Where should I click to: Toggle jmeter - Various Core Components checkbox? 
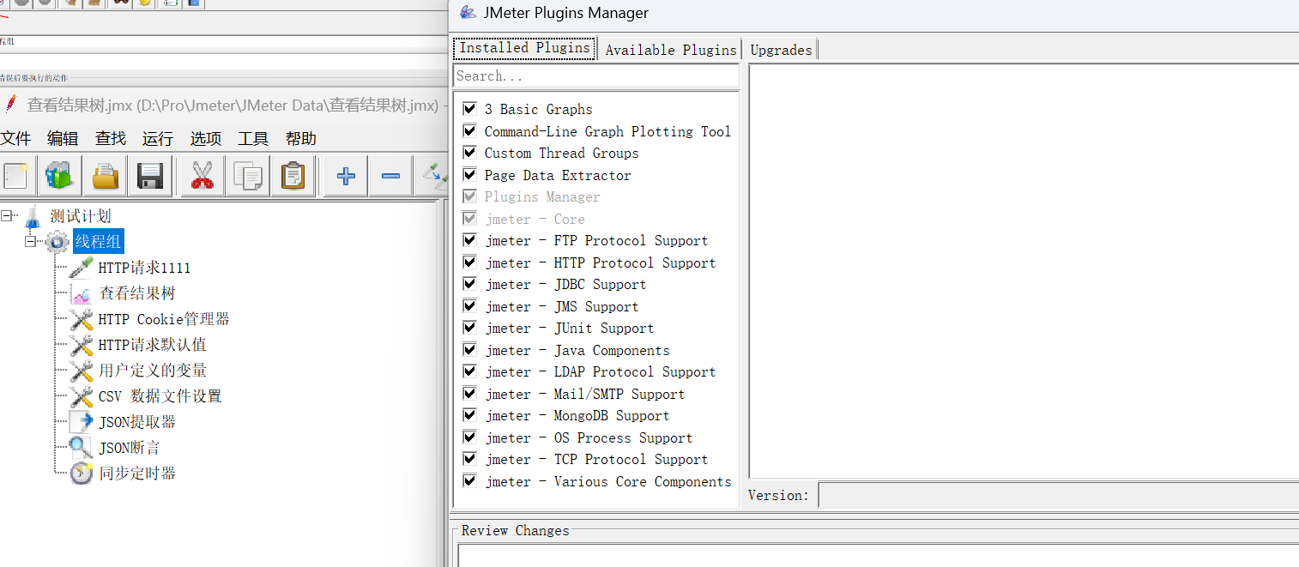click(x=469, y=480)
